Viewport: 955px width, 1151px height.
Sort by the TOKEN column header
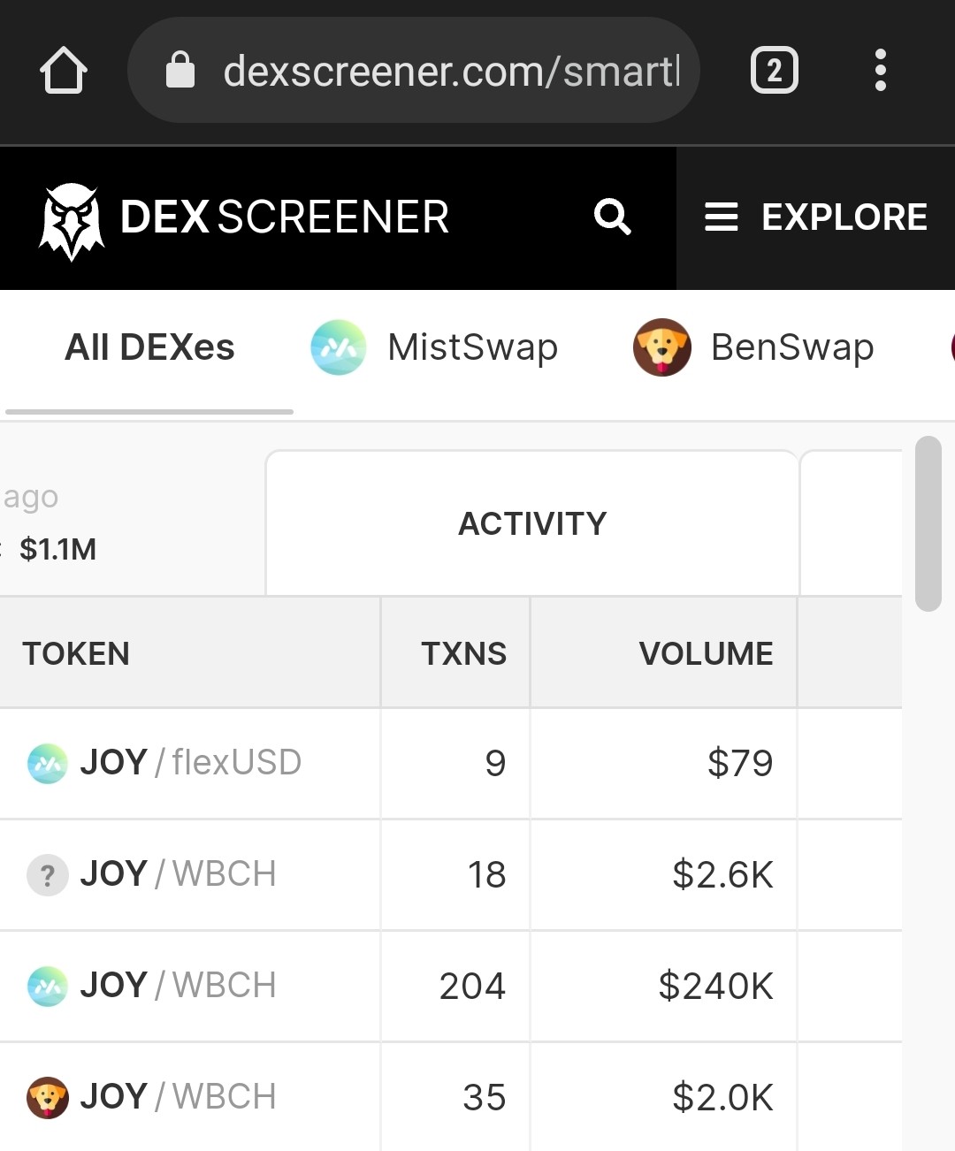point(76,653)
